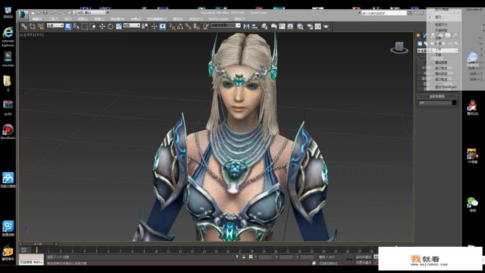Screen dimensions: 485x273
Task: Click the object color swatch
Action: click(454, 103)
